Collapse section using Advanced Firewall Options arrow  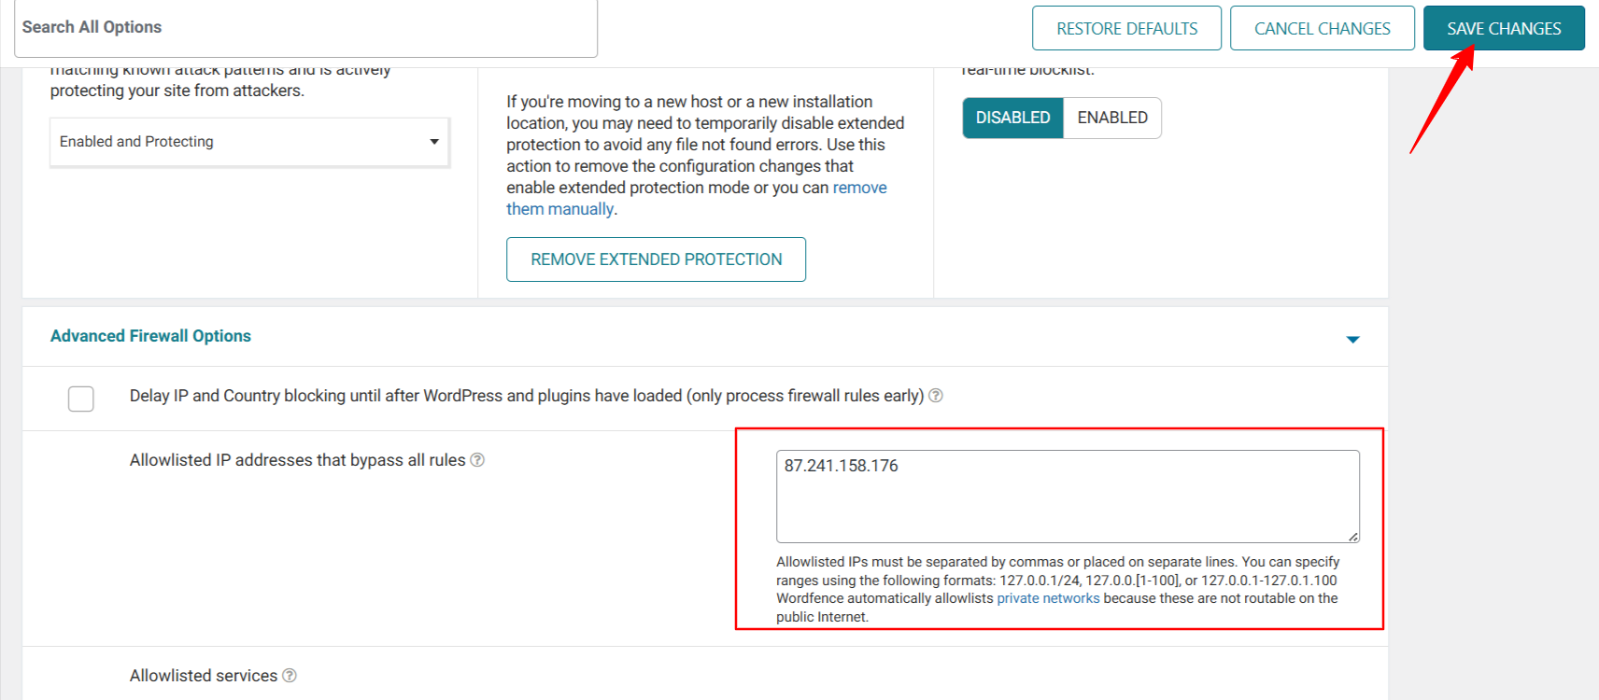point(1352,339)
